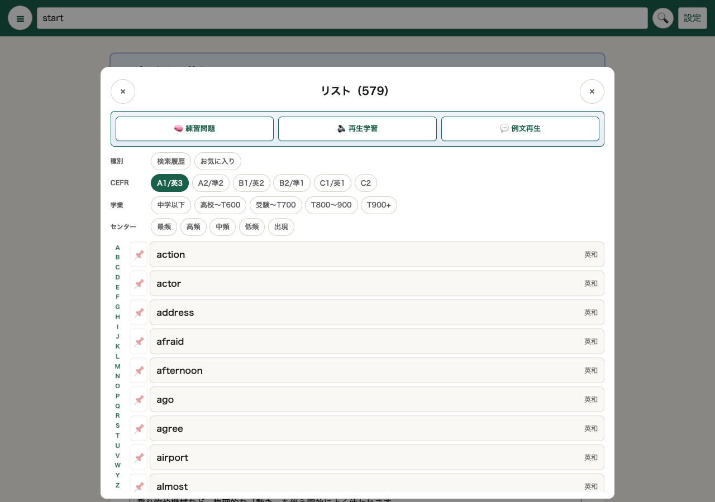The width and height of the screenshot is (715, 502).
Task: Start 例文再生 example sentence playback
Action: [520, 129]
